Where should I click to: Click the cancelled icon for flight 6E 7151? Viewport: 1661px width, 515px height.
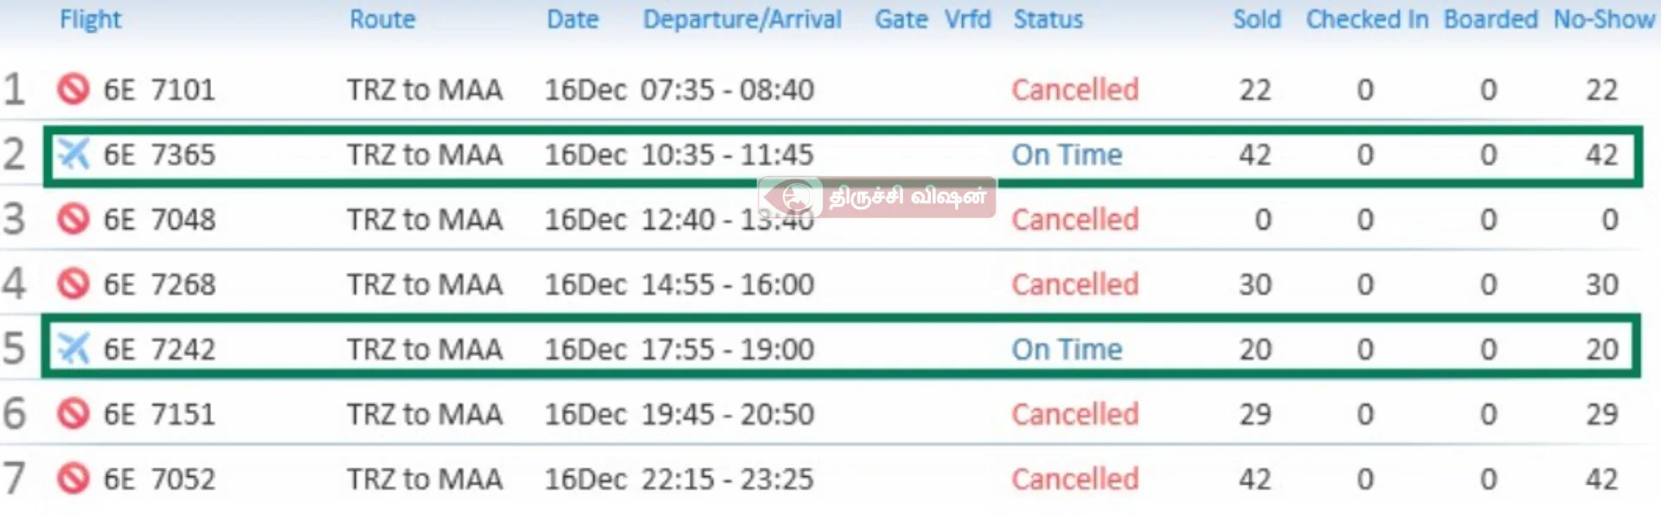pos(74,414)
